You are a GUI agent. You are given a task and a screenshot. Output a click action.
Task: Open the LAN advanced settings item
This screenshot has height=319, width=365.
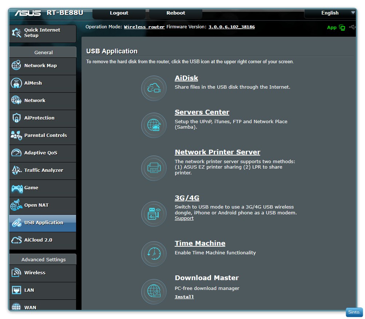click(x=43, y=291)
